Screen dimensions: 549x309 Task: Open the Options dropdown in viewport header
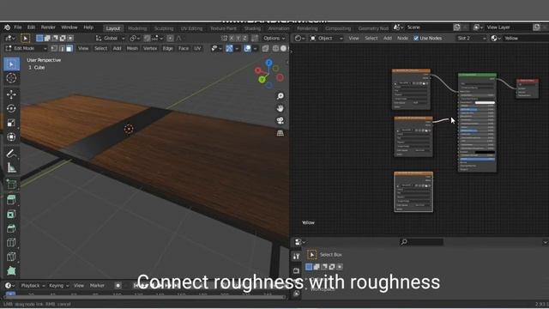coord(274,38)
